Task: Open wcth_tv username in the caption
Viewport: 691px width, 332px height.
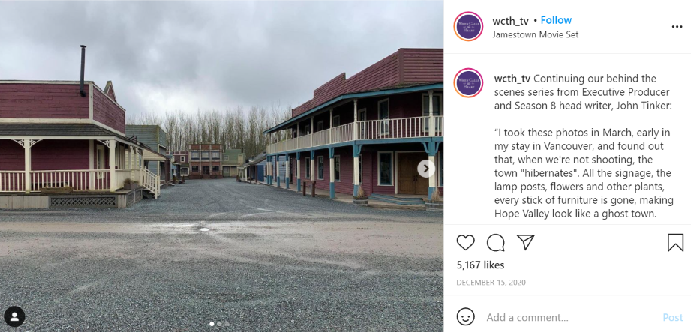Action: pyautogui.click(x=512, y=79)
